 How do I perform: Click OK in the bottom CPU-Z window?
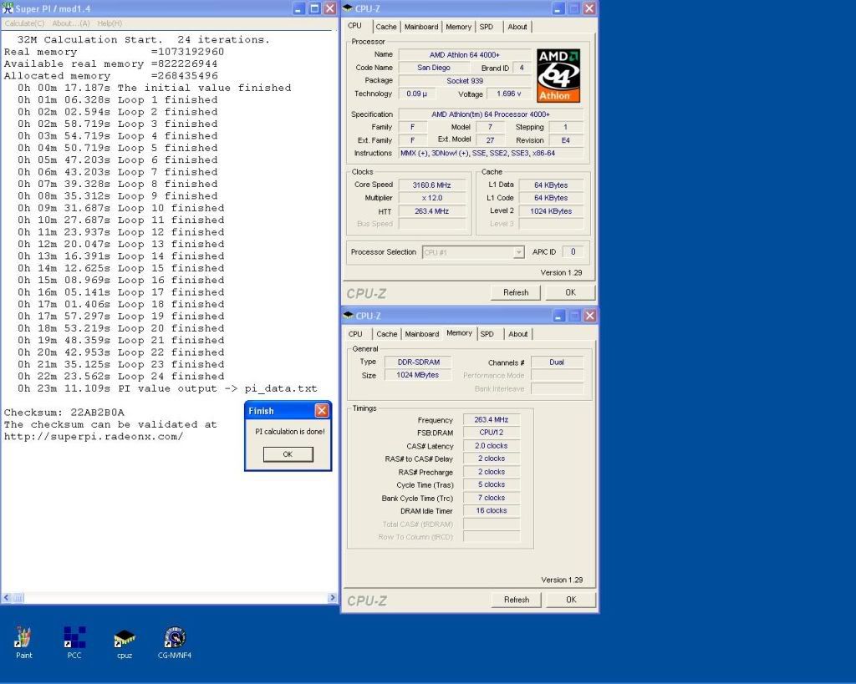pyautogui.click(x=571, y=600)
